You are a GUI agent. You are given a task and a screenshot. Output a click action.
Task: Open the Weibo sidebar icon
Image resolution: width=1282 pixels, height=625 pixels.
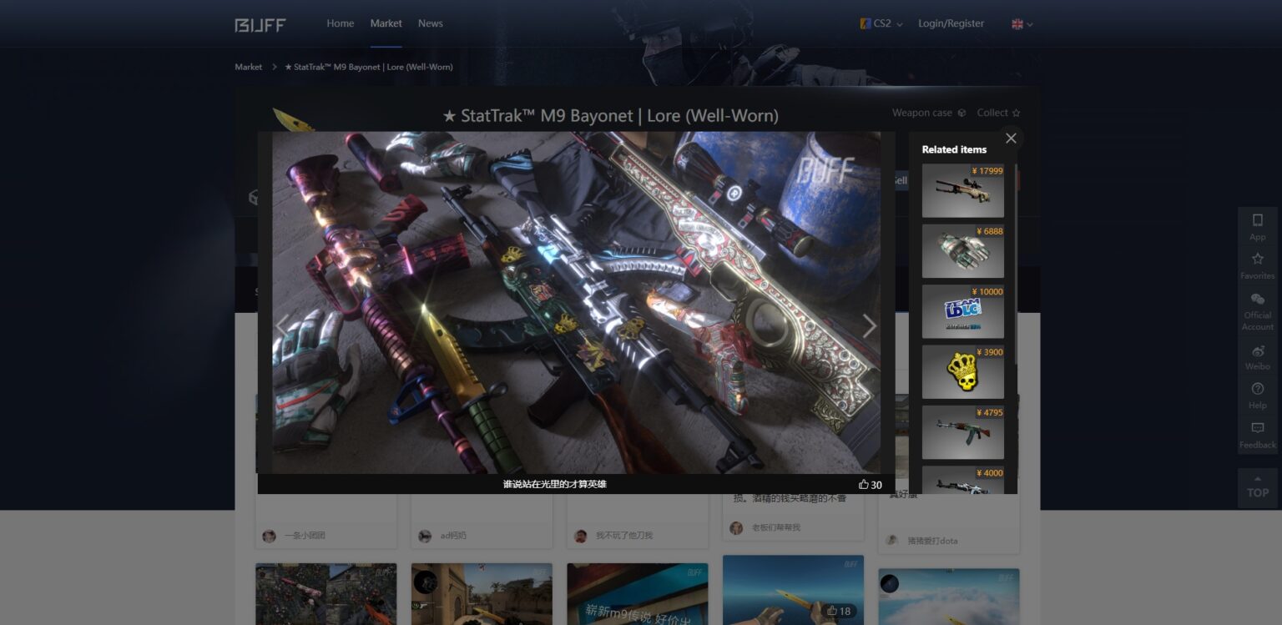point(1257,355)
